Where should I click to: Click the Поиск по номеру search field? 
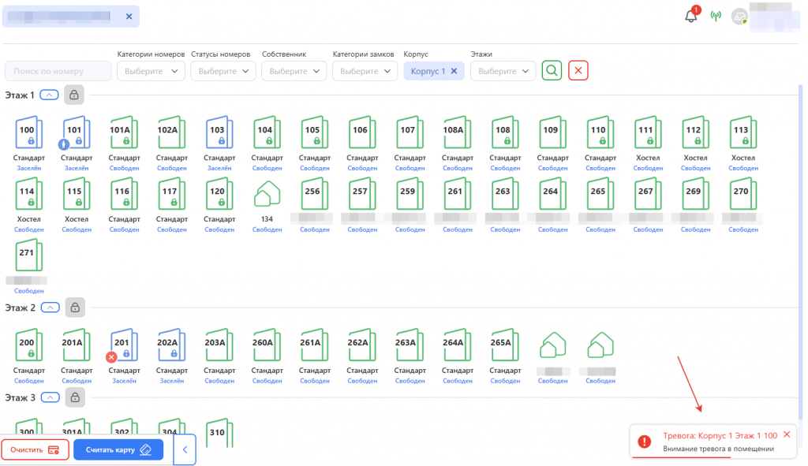[58, 71]
